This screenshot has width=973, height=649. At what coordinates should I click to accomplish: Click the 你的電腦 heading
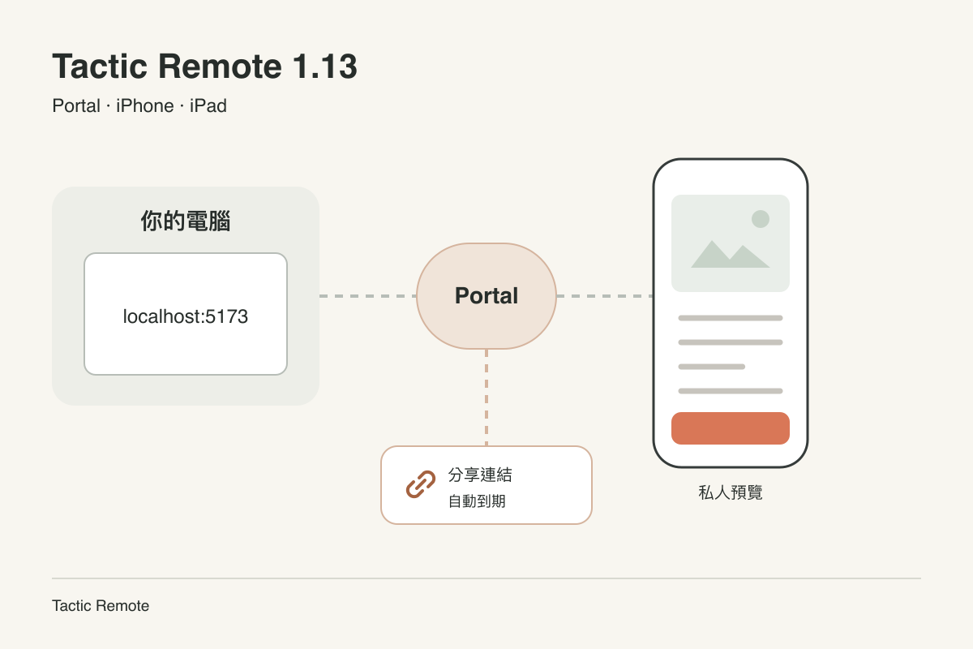tap(186, 221)
